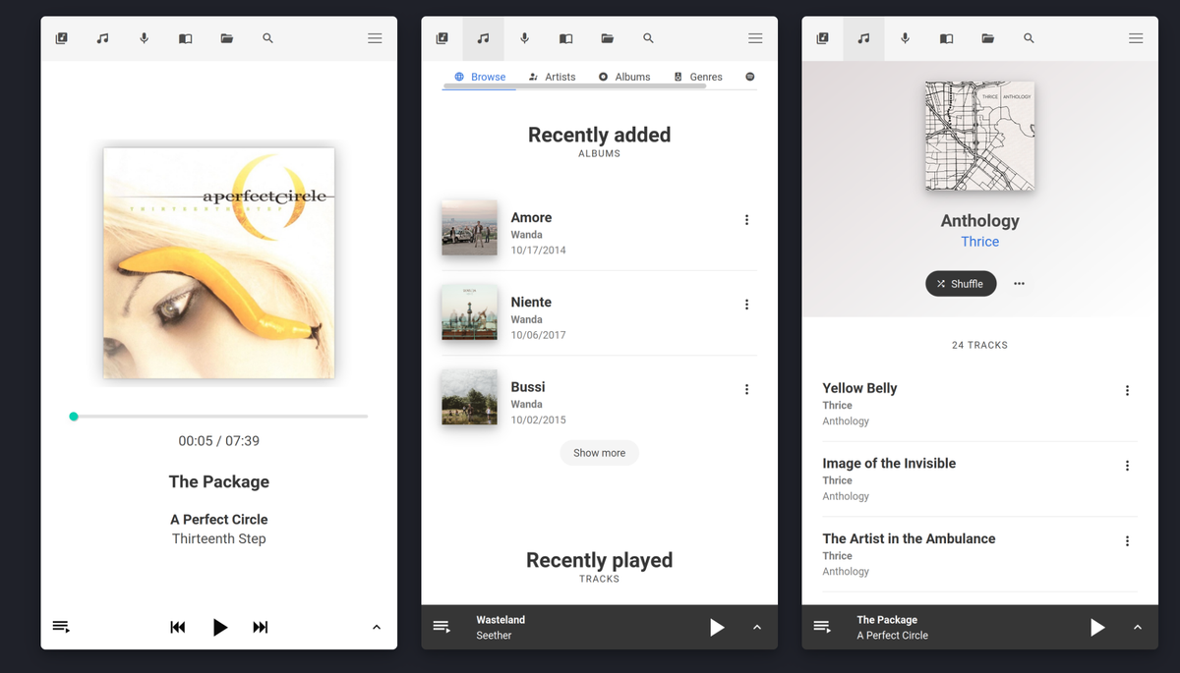Shuffle the Anthology album

point(961,284)
